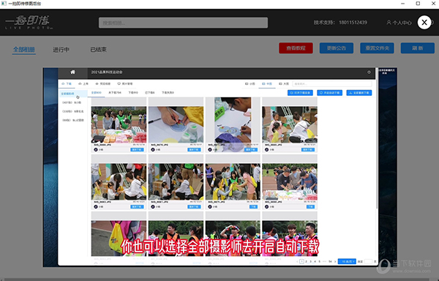Go to page 2 in pagination
The height and width of the screenshot is (281, 439).
pos(306,261)
